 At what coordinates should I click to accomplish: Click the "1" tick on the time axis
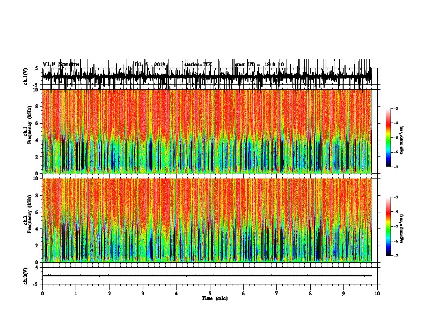(76, 294)
